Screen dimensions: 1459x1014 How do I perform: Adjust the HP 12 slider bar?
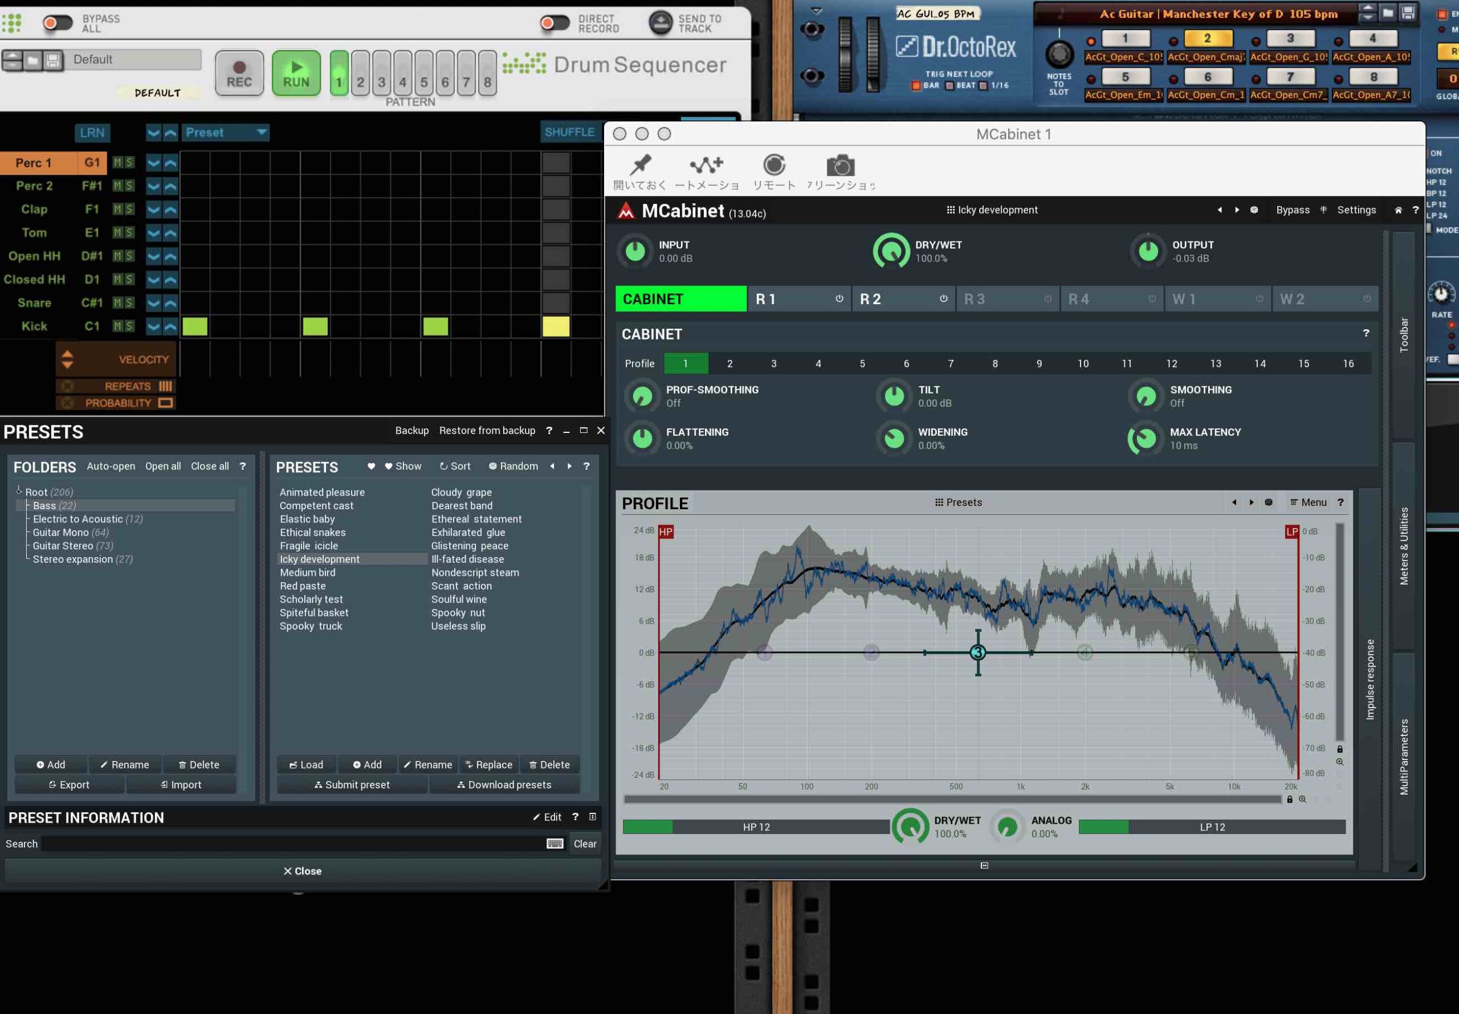[x=756, y=827]
